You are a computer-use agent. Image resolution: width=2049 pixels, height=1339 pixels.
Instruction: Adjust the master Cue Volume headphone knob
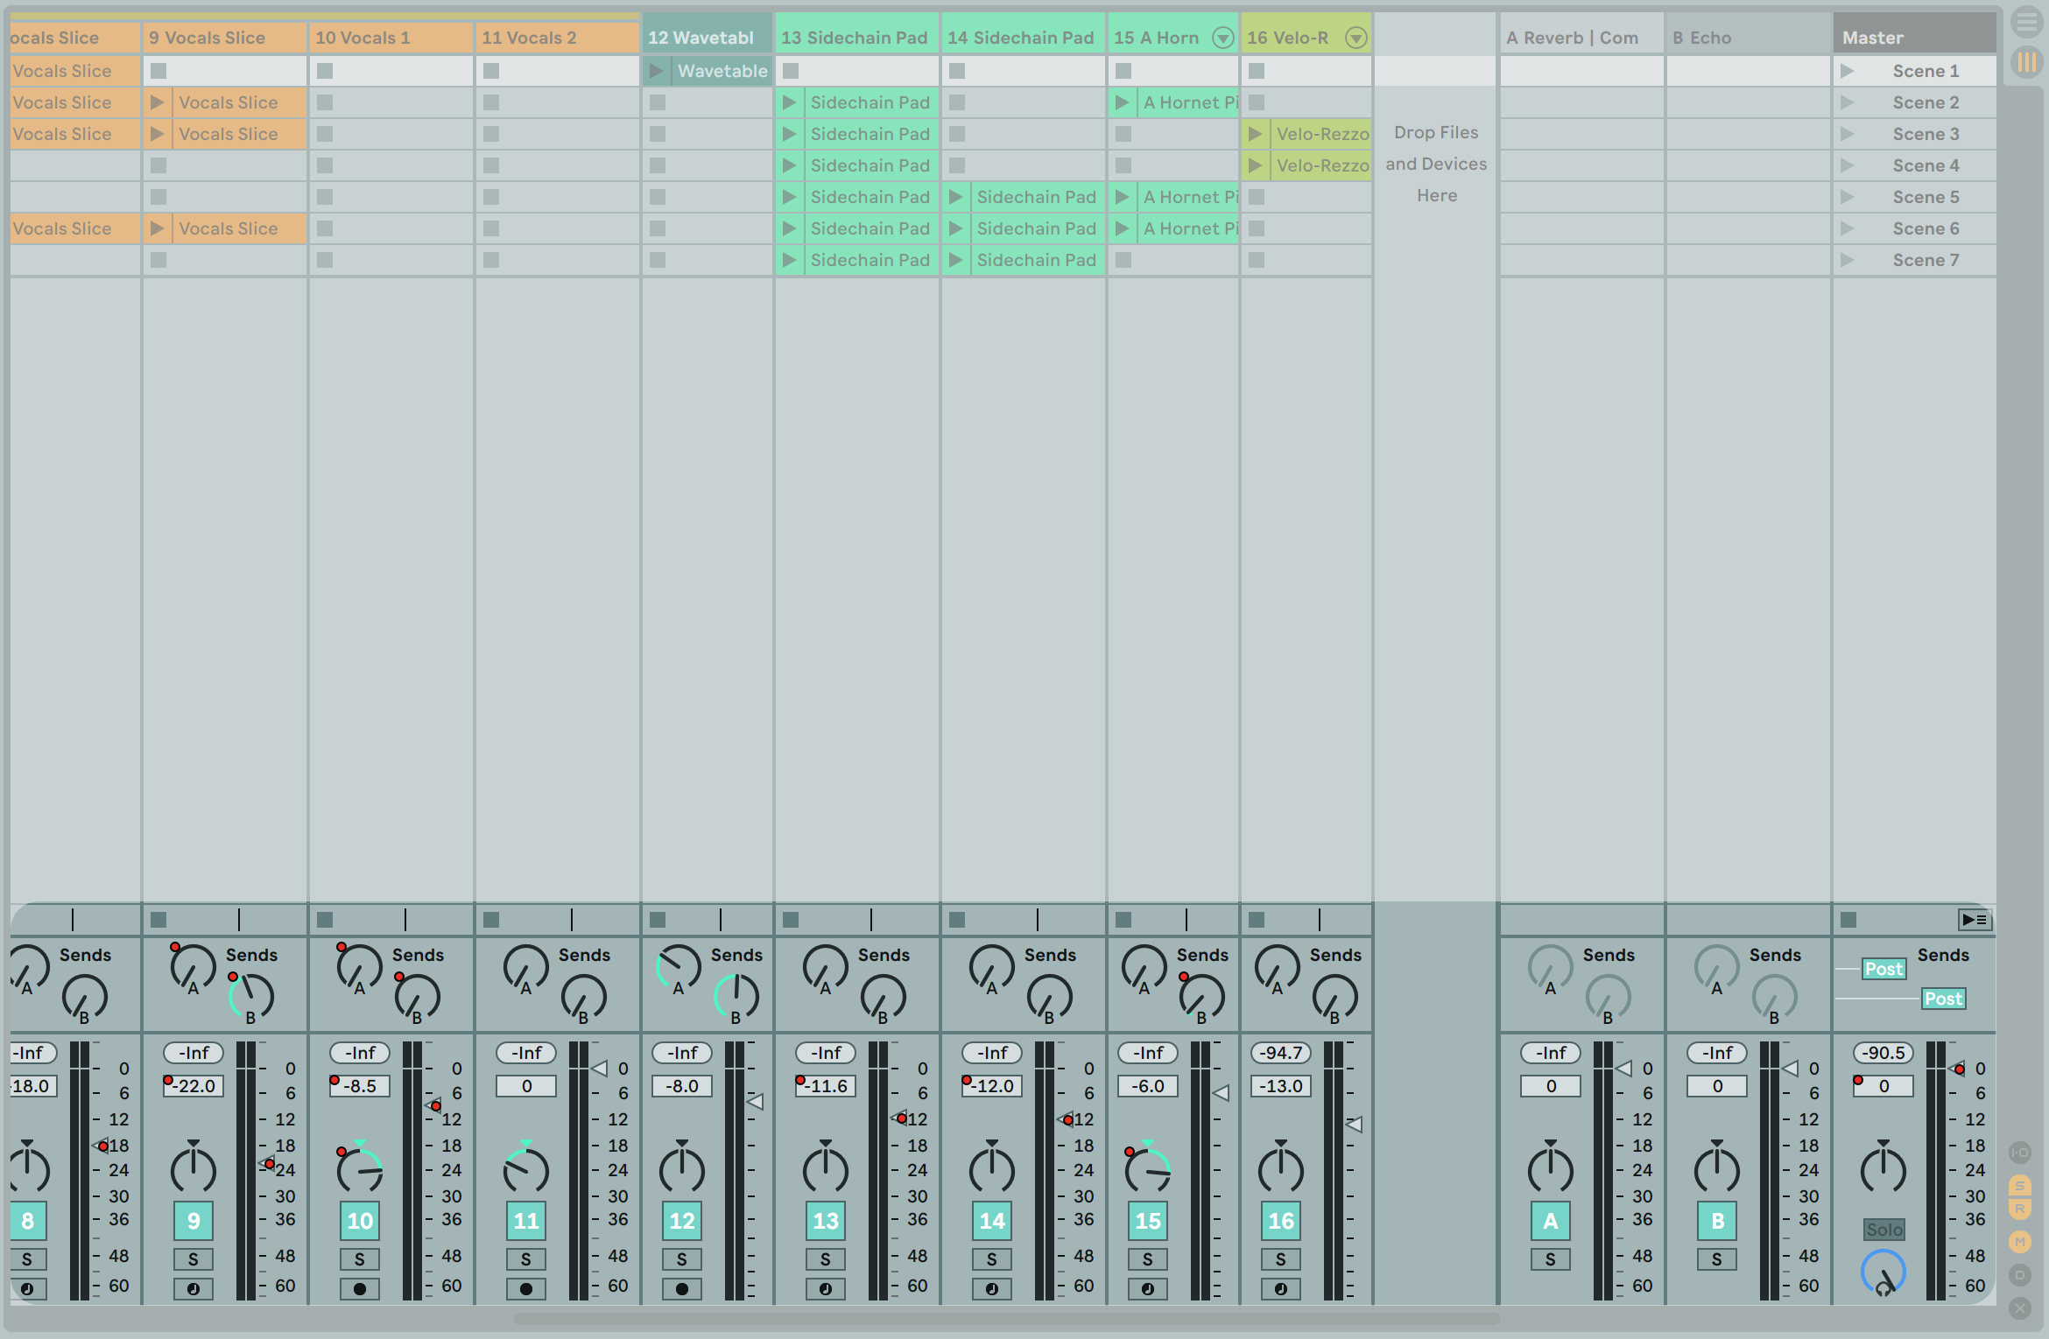(x=1884, y=1273)
